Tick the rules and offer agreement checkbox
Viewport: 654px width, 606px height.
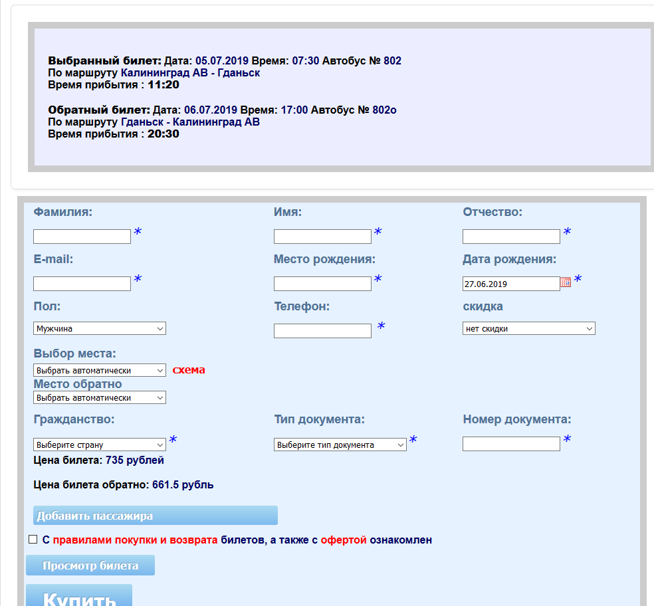(33, 540)
